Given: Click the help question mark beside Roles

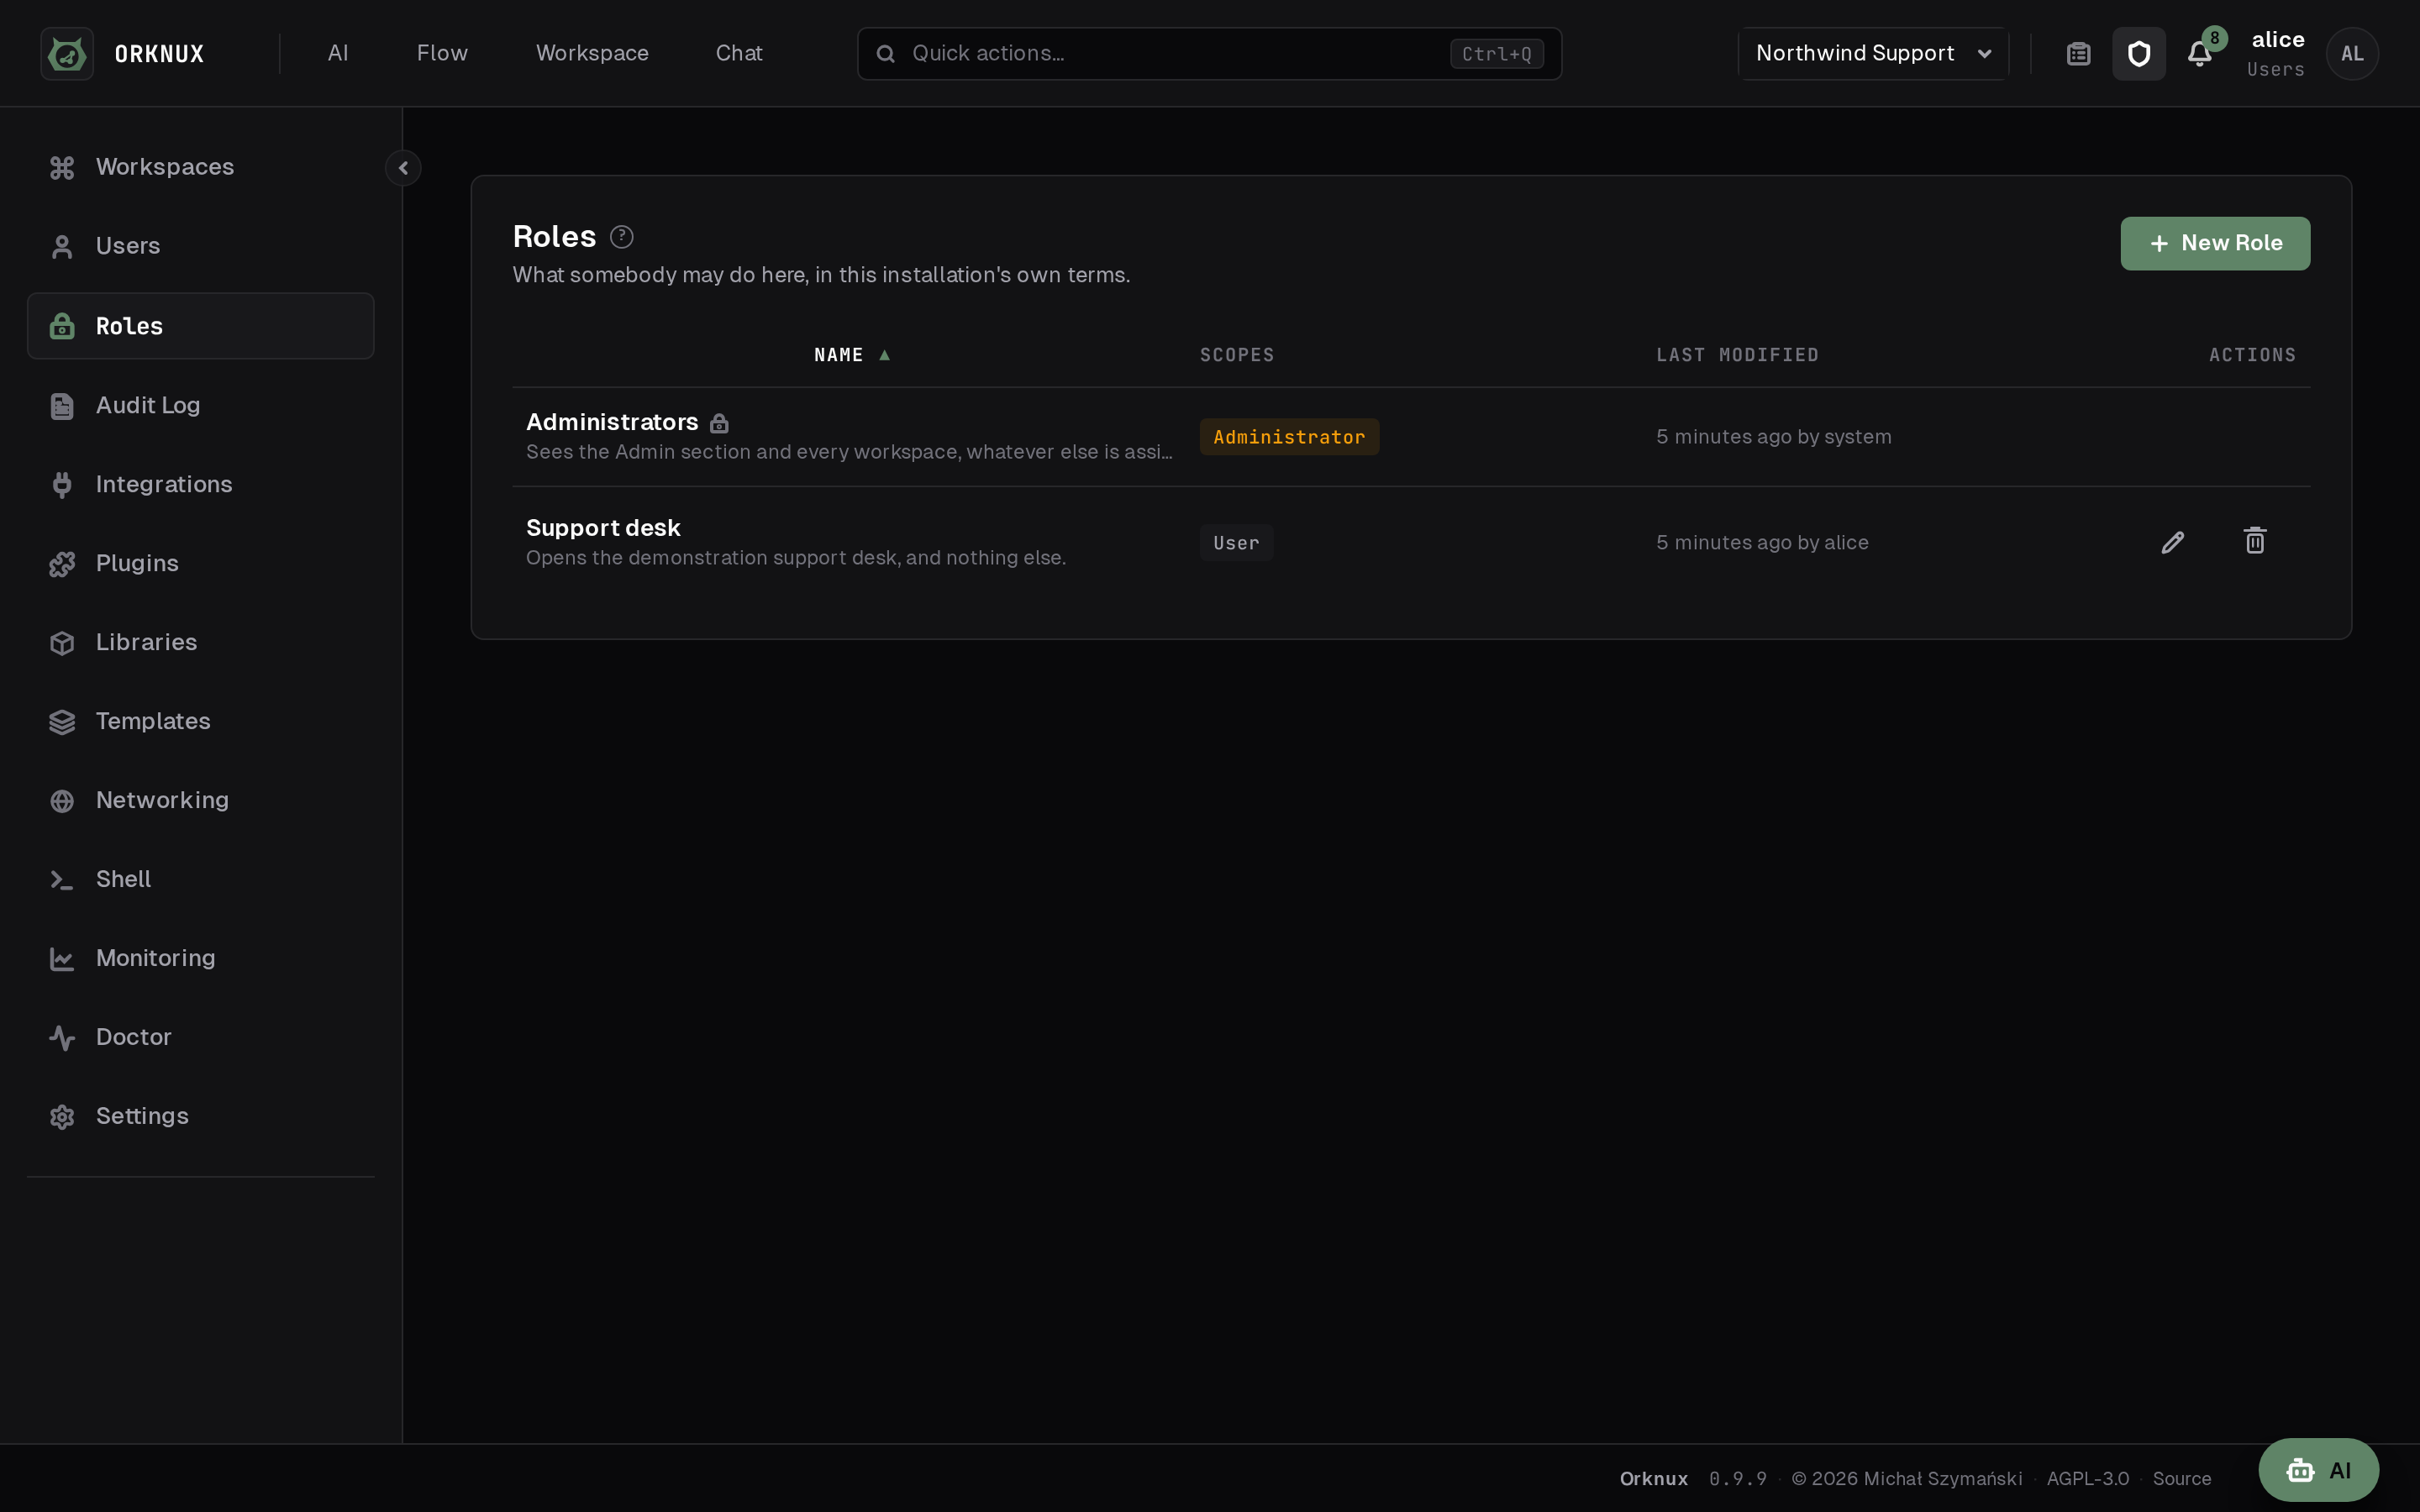Looking at the screenshot, I should (x=621, y=237).
